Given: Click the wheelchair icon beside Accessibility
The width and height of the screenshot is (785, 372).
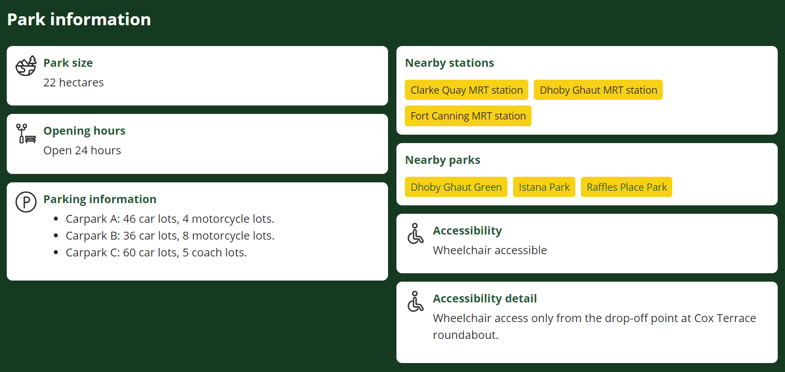Looking at the screenshot, I should [415, 233].
